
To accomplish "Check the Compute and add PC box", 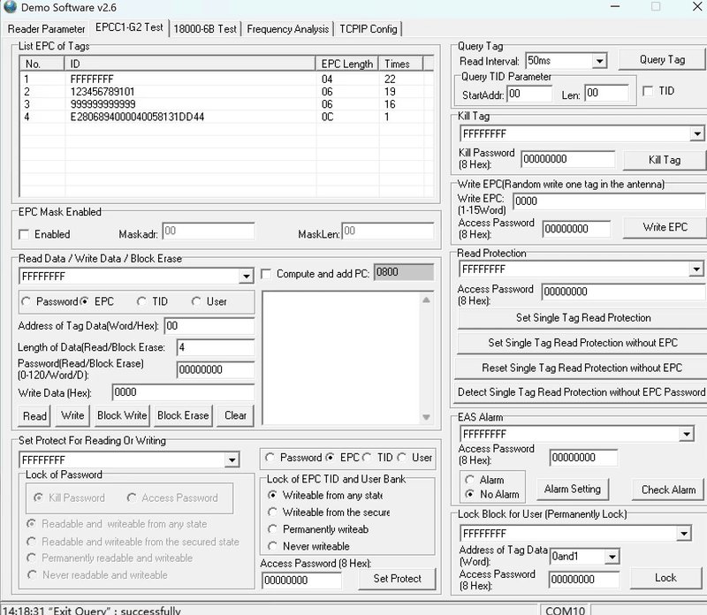I will point(266,274).
